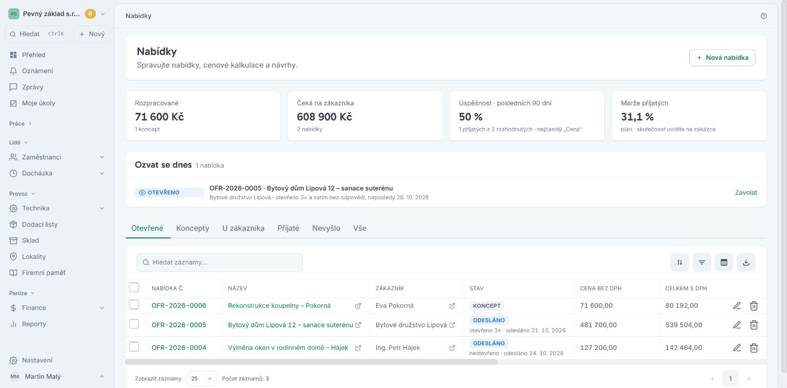The image size is (787, 388).
Task: Expand the Zaměstnanci sidebar submenu
Action: point(102,157)
